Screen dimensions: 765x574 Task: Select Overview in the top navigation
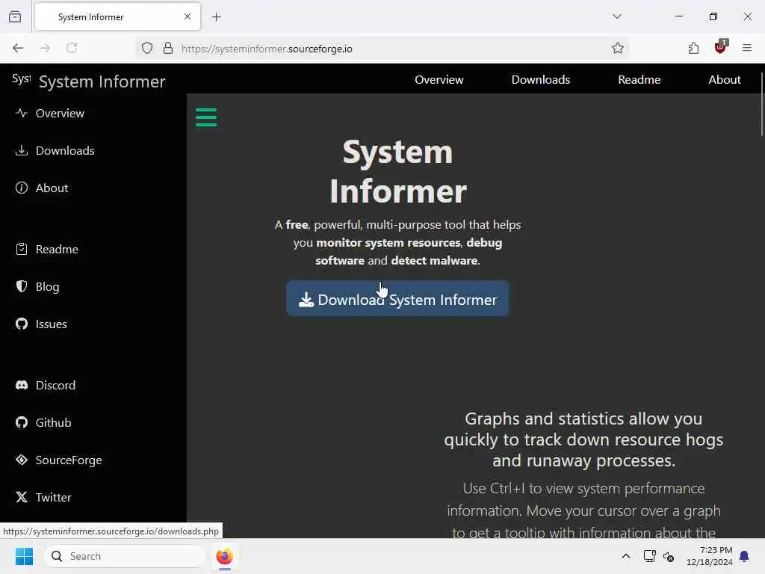[439, 79]
